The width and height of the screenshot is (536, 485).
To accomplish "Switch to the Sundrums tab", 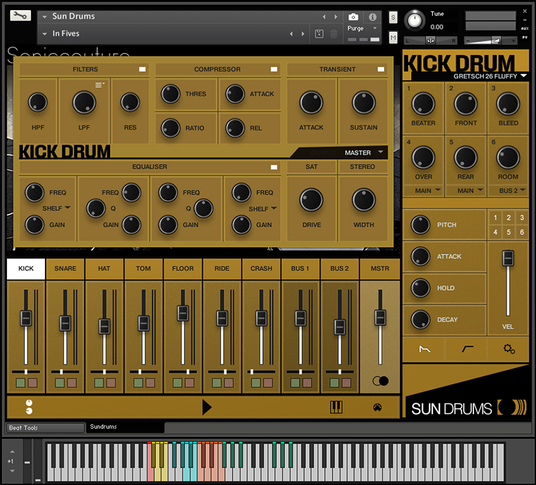I will (x=125, y=427).
